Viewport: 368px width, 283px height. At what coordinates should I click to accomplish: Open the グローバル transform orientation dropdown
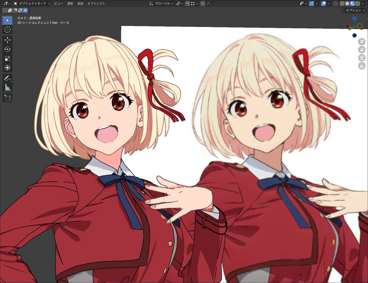pos(161,3)
